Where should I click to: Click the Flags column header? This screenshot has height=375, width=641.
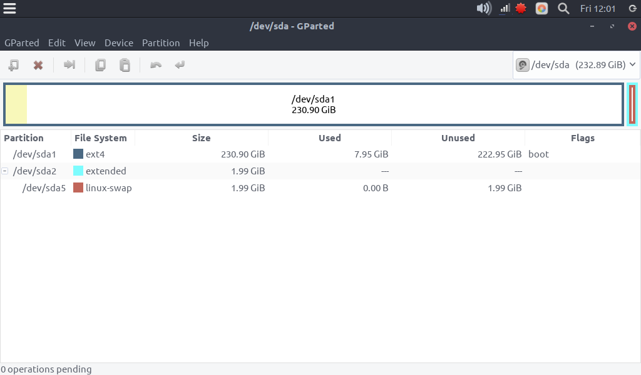583,138
